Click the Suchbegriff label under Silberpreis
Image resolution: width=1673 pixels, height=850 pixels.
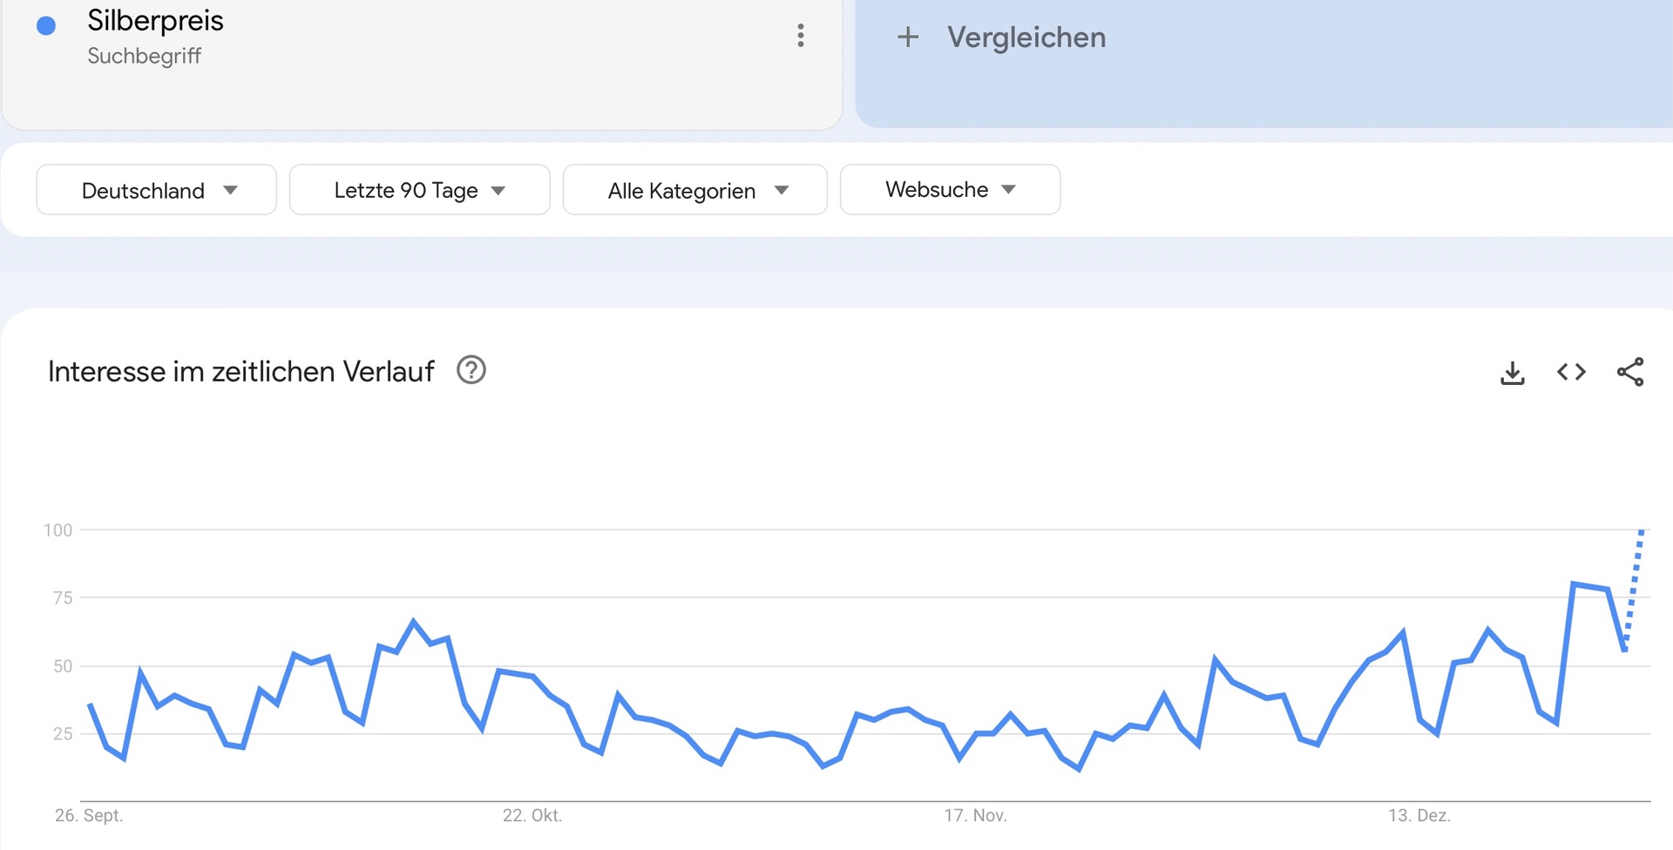[x=145, y=57]
